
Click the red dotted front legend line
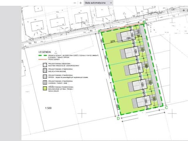43,59
